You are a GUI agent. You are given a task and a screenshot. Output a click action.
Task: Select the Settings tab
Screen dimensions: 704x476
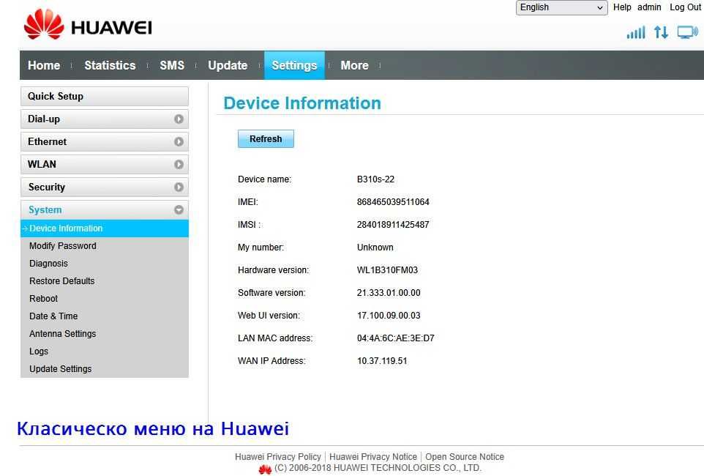pos(294,66)
